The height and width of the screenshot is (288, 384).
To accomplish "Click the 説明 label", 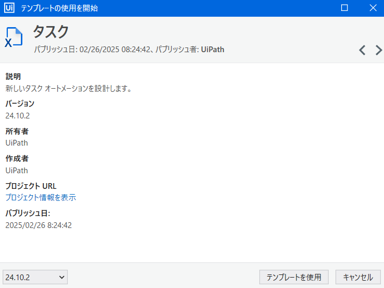I will pos(13,76).
